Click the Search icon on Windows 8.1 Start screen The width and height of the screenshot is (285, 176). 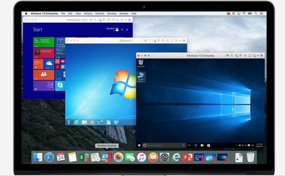click(x=127, y=29)
